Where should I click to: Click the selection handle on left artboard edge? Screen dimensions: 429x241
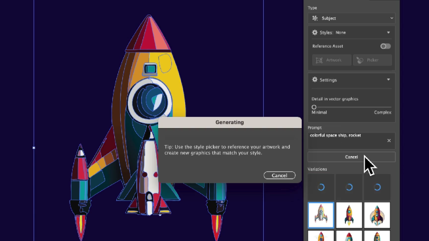(x=34, y=148)
